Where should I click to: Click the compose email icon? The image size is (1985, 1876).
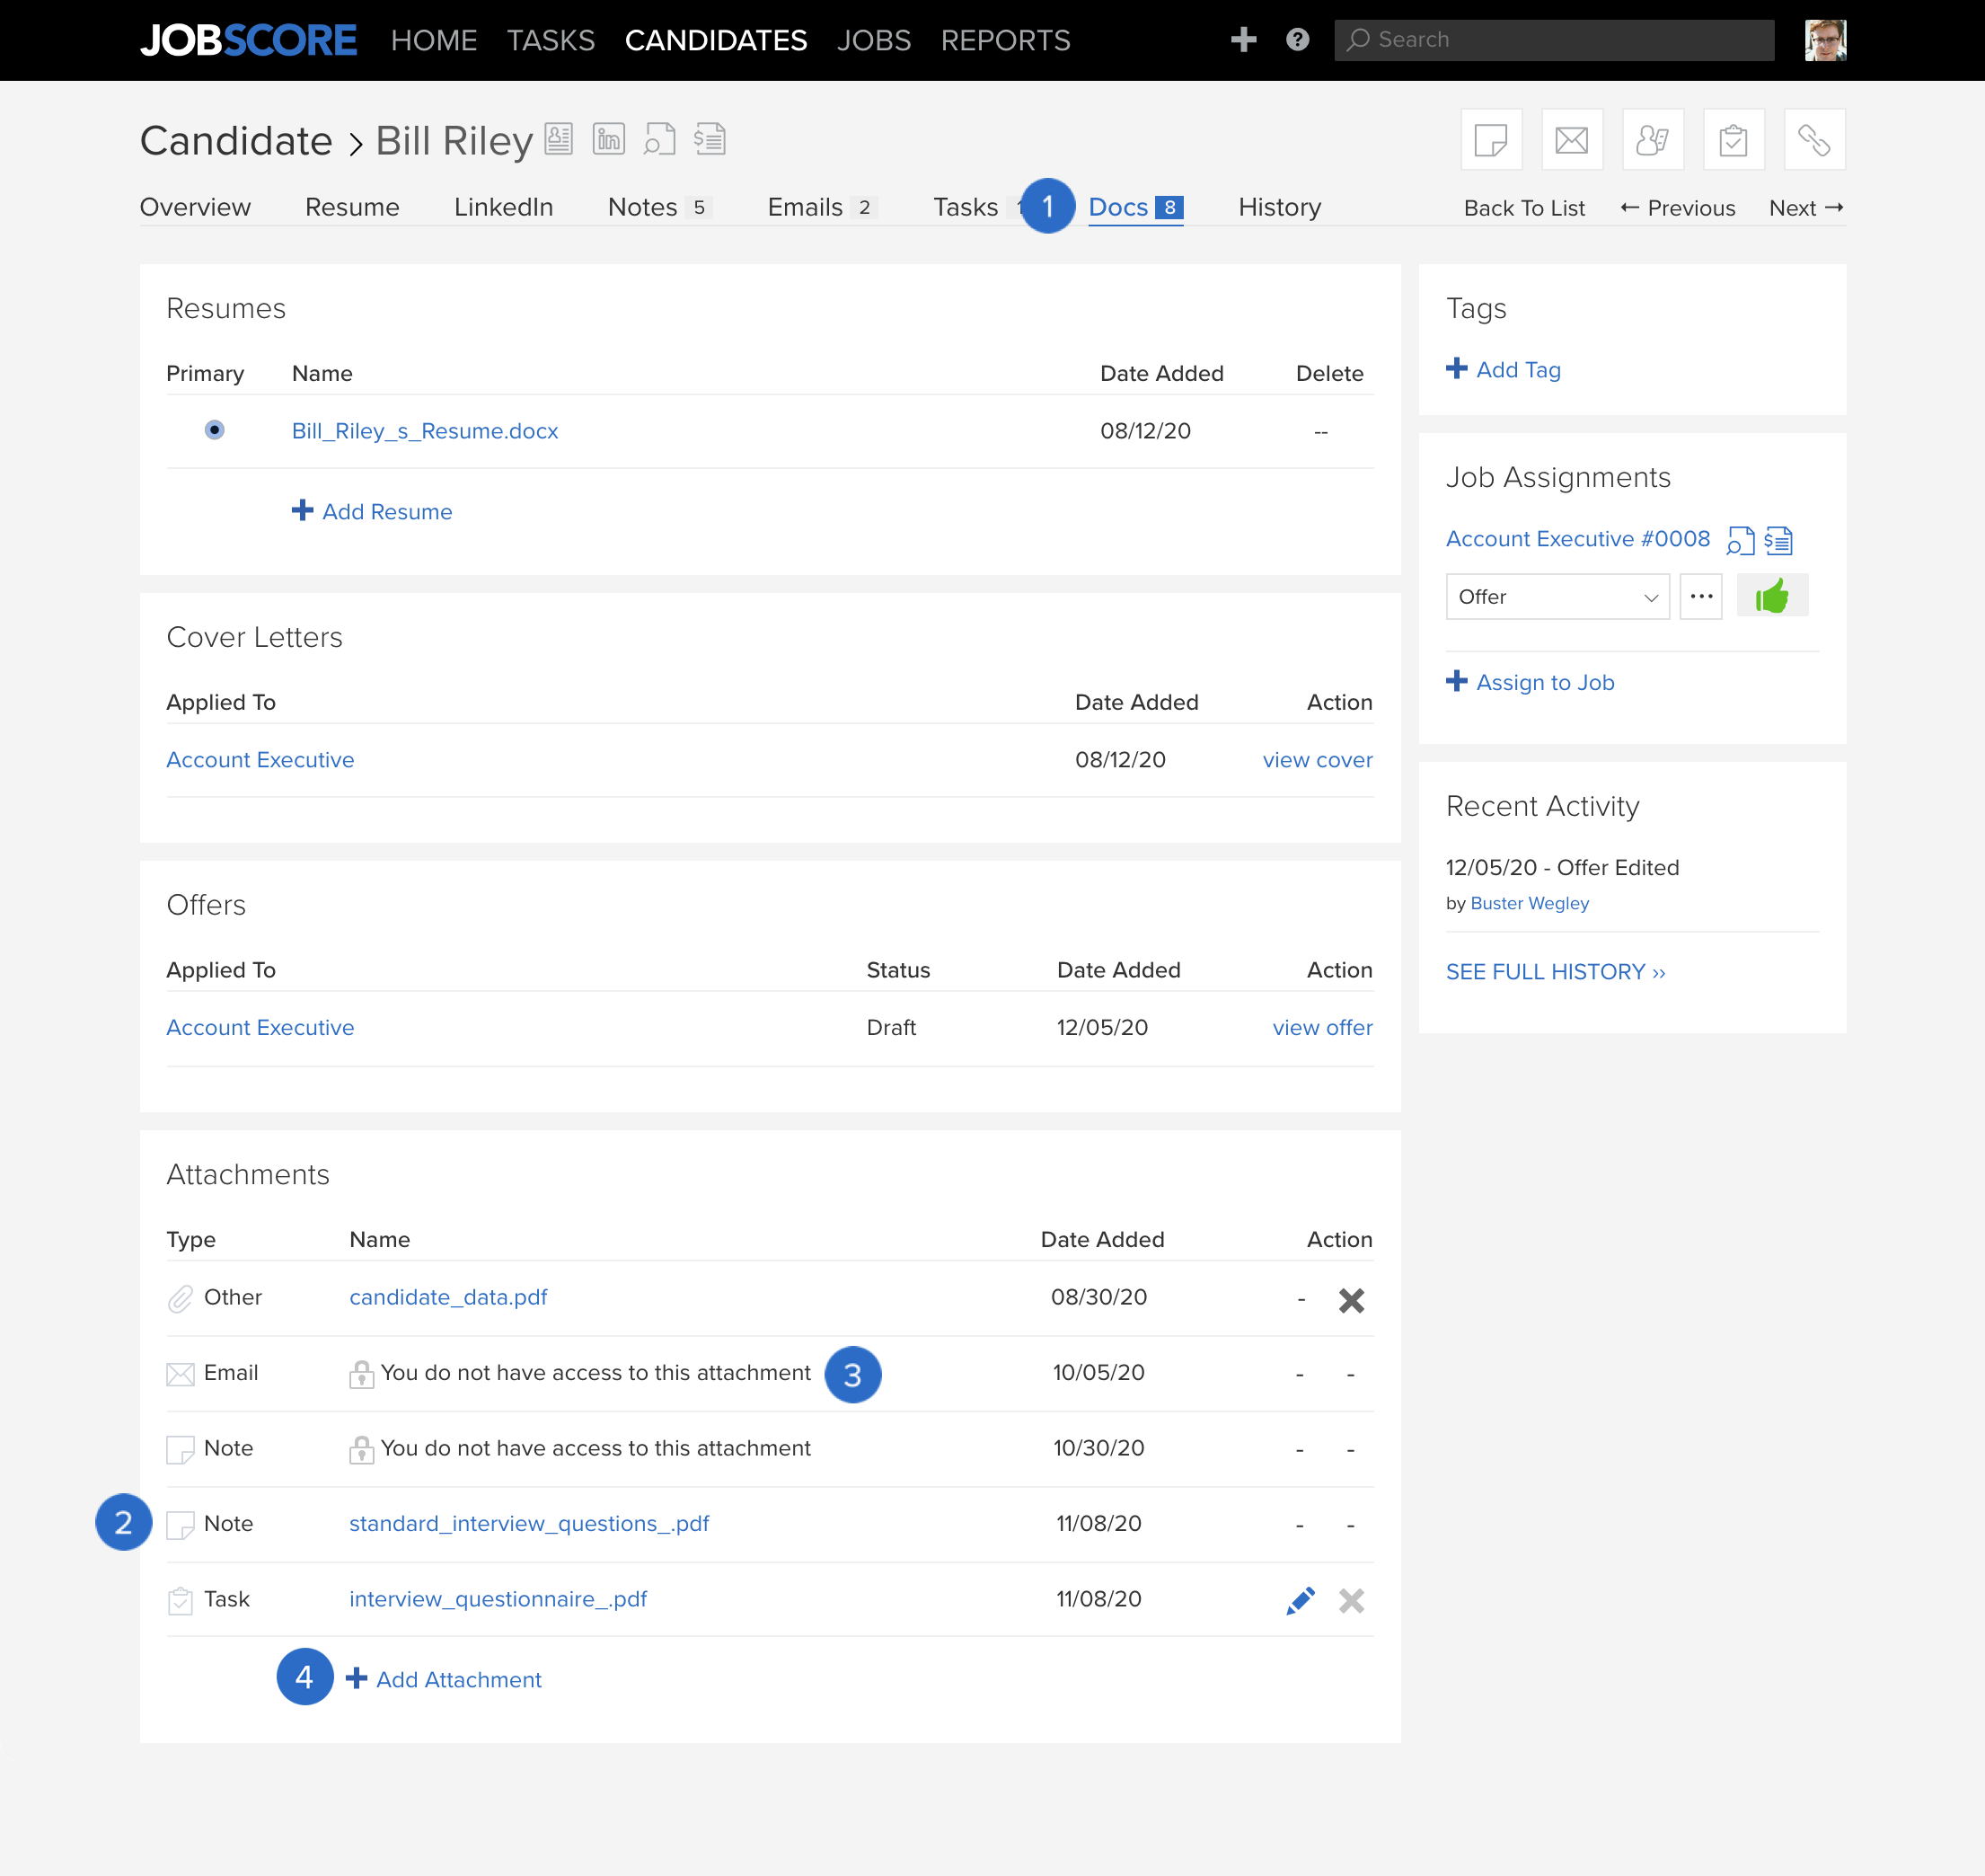pyautogui.click(x=1571, y=139)
